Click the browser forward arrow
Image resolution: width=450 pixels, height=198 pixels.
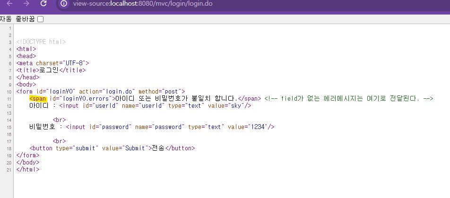coord(26,3)
